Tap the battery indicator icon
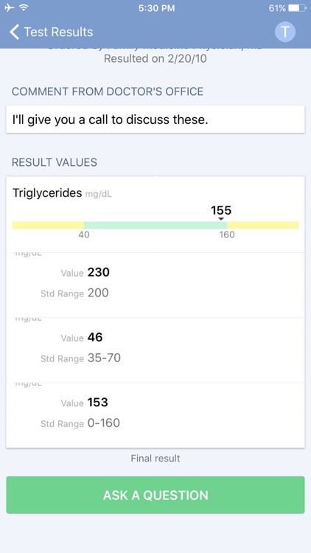Image resolution: width=311 pixels, height=553 pixels. tap(296, 8)
